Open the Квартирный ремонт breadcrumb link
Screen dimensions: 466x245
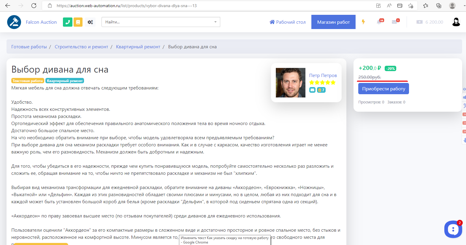(x=138, y=47)
